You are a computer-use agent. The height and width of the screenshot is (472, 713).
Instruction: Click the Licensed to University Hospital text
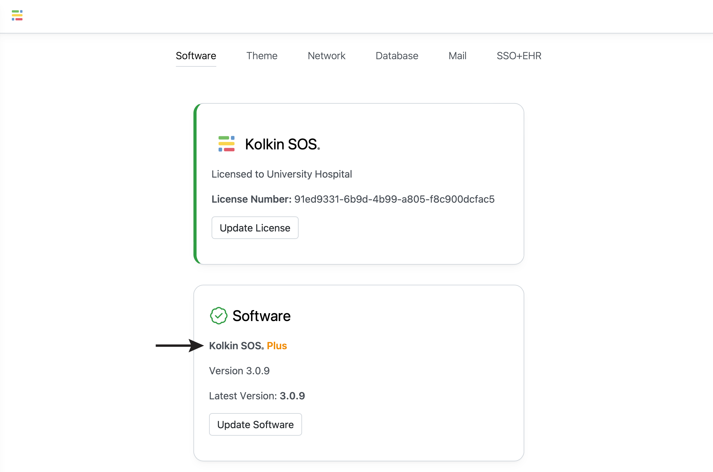point(282,174)
